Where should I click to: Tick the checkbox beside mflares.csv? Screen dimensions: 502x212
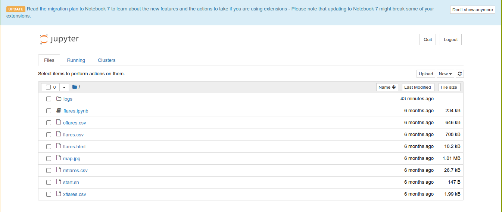point(49,171)
